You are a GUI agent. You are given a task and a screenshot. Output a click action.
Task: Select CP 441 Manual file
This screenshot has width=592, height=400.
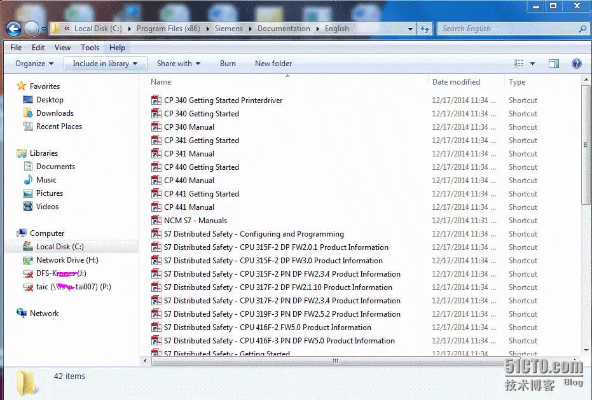pos(189,207)
